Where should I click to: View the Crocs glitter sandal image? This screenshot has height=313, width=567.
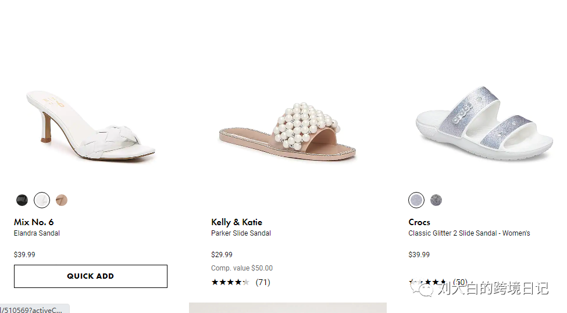(484, 129)
